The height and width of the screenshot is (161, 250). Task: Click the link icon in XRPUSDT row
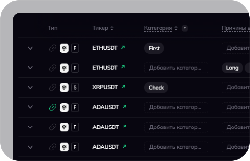[53, 87]
